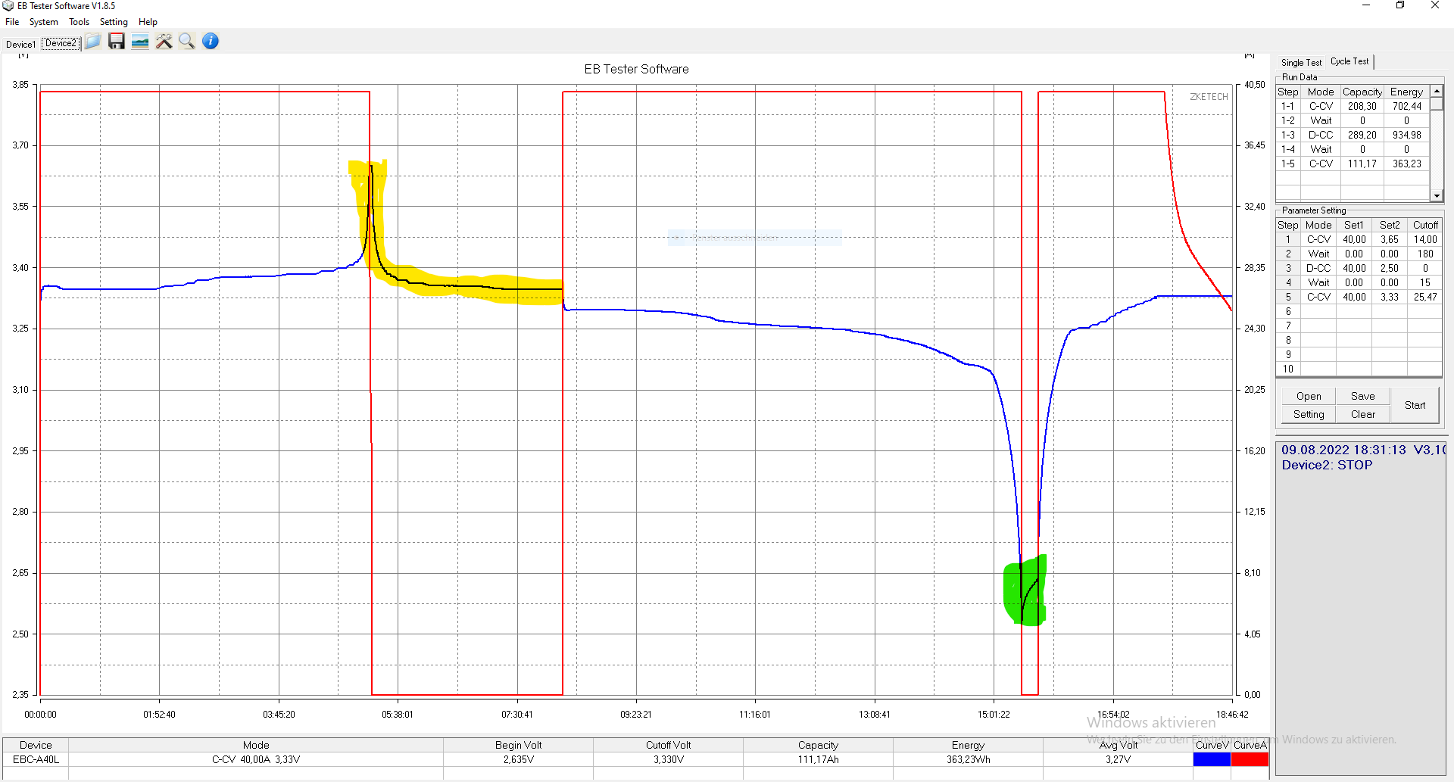Viewport: 1454px width, 782px height.
Task: Click the floppy disk save icon
Action: 116,42
